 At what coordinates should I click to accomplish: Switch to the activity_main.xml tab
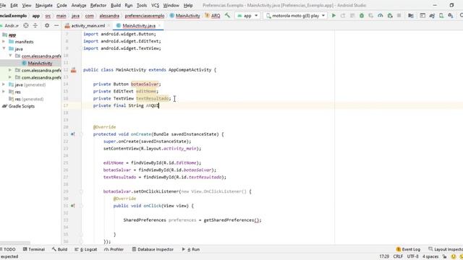[88, 26]
